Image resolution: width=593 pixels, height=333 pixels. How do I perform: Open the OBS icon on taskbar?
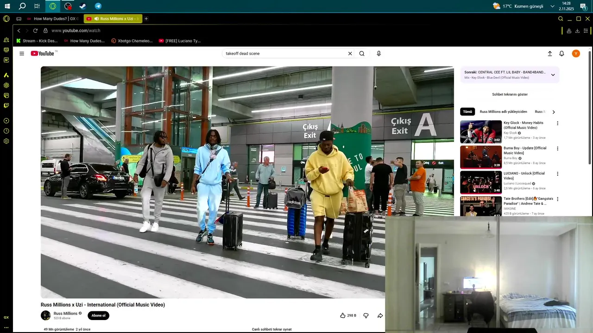coord(68,6)
